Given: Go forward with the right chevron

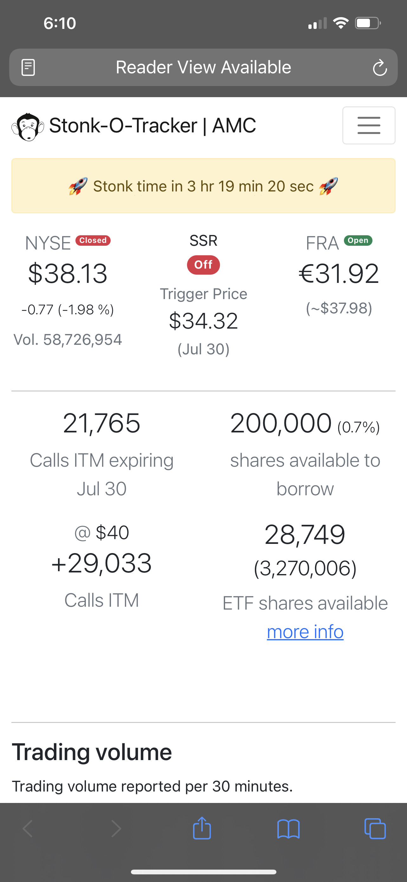Looking at the screenshot, I should [116, 829].
